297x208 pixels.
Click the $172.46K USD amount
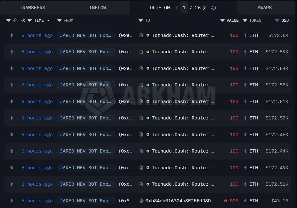pyautogui.click(x=277, y=135)
